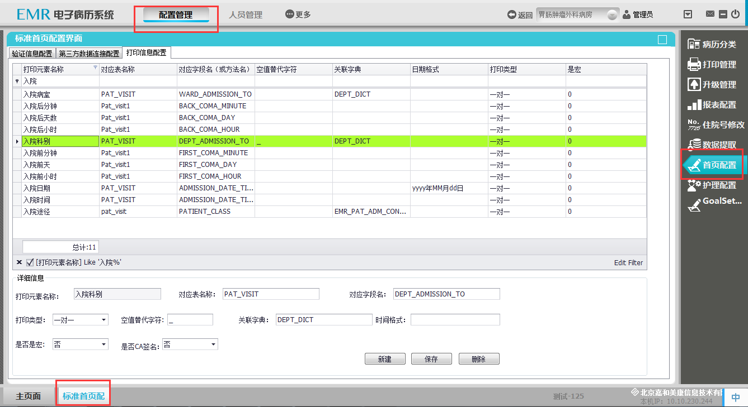748x407 pixels.
Task: Click the 对应表名称 input field
Action: 271,294
